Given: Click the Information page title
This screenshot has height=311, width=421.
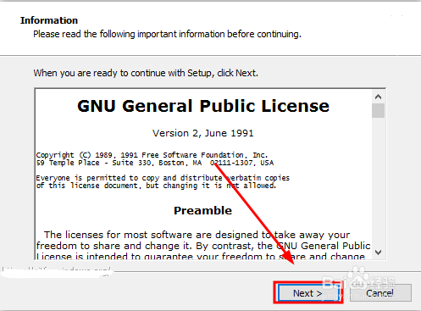Looking at the screenshot, I should (x=49, y=20).
